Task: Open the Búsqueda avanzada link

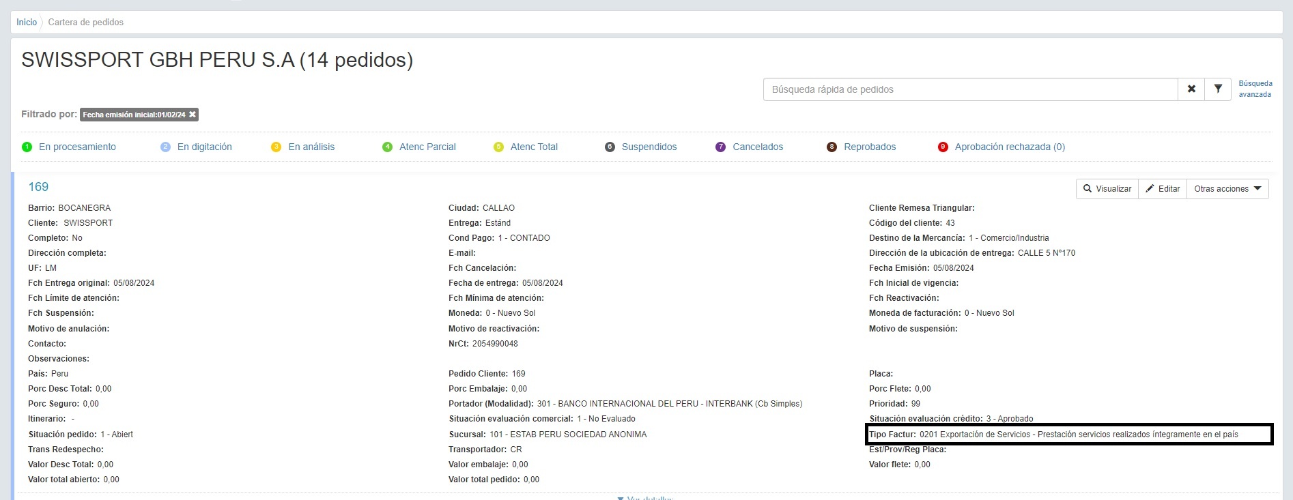Action: (1255, 89)
